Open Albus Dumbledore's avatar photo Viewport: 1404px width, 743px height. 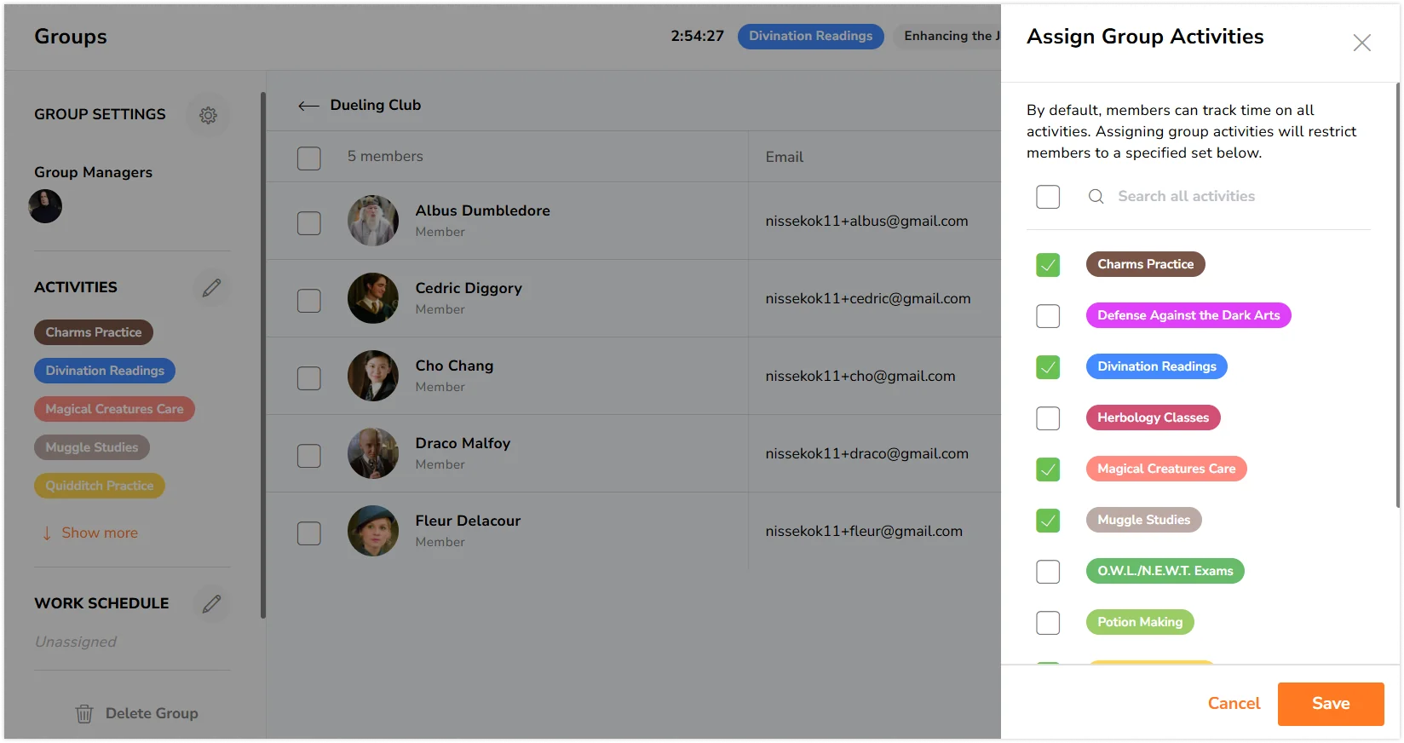pos(373,221)
